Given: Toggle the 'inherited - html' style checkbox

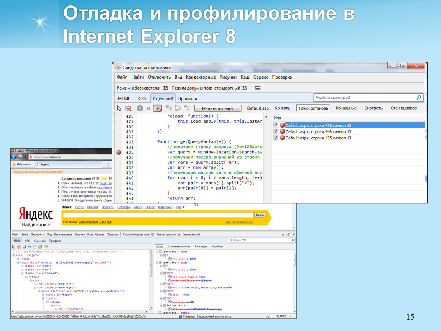Looking at the screenshot, I should tap(161, 252).
